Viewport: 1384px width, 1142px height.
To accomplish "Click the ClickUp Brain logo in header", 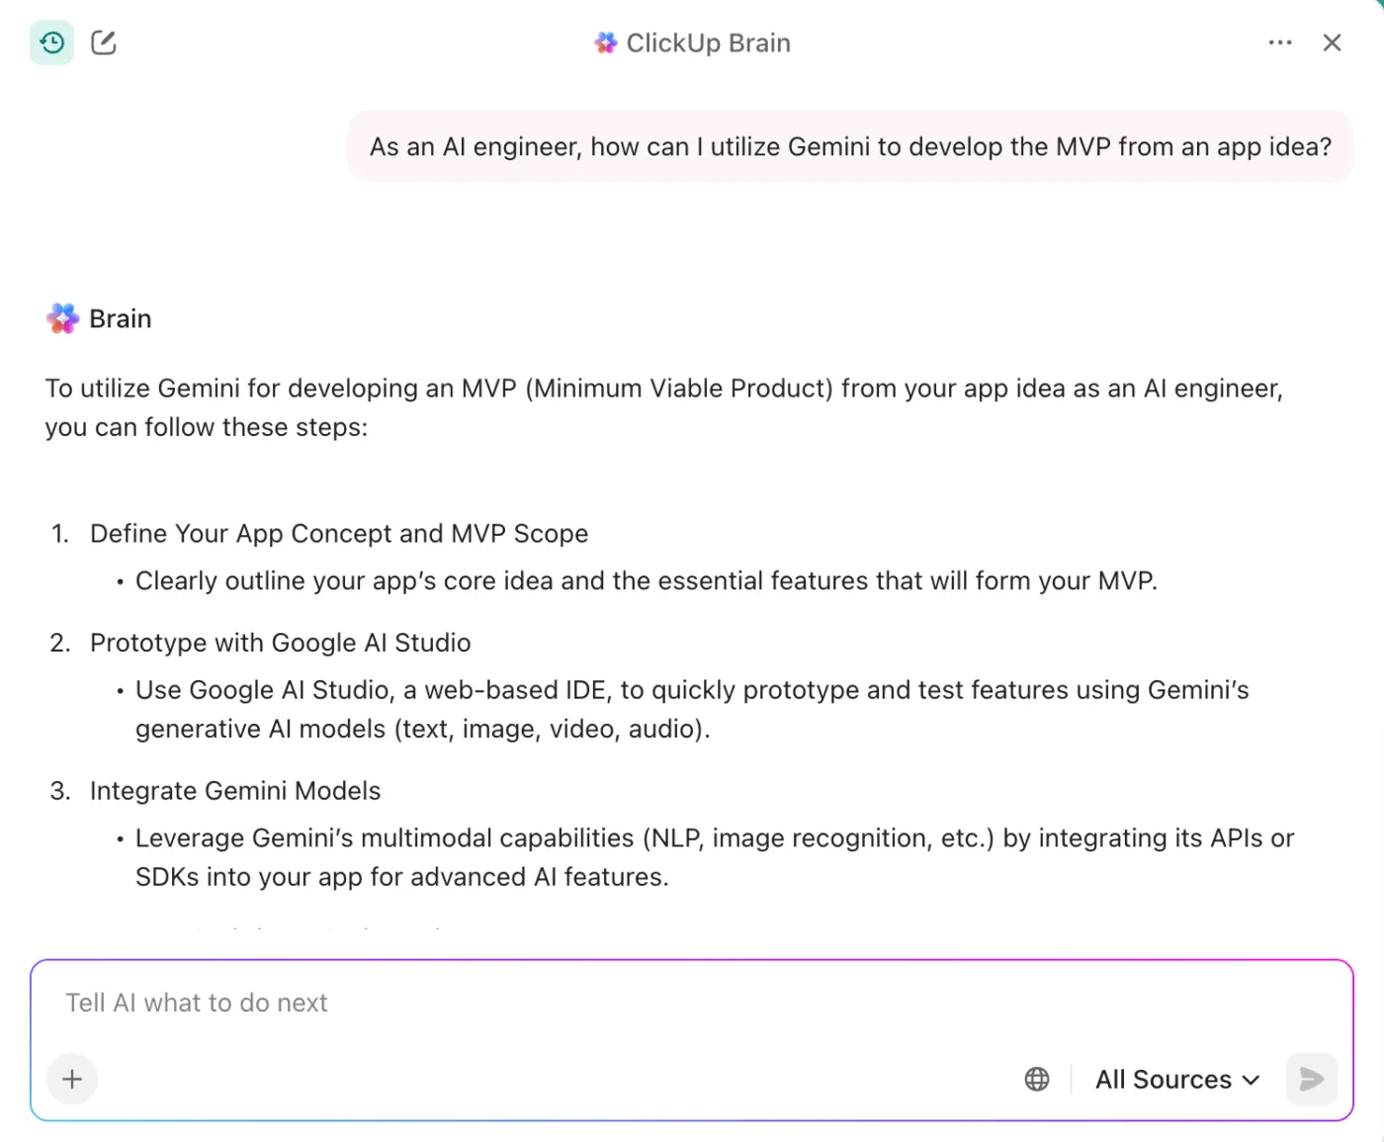I will point(605,43).
